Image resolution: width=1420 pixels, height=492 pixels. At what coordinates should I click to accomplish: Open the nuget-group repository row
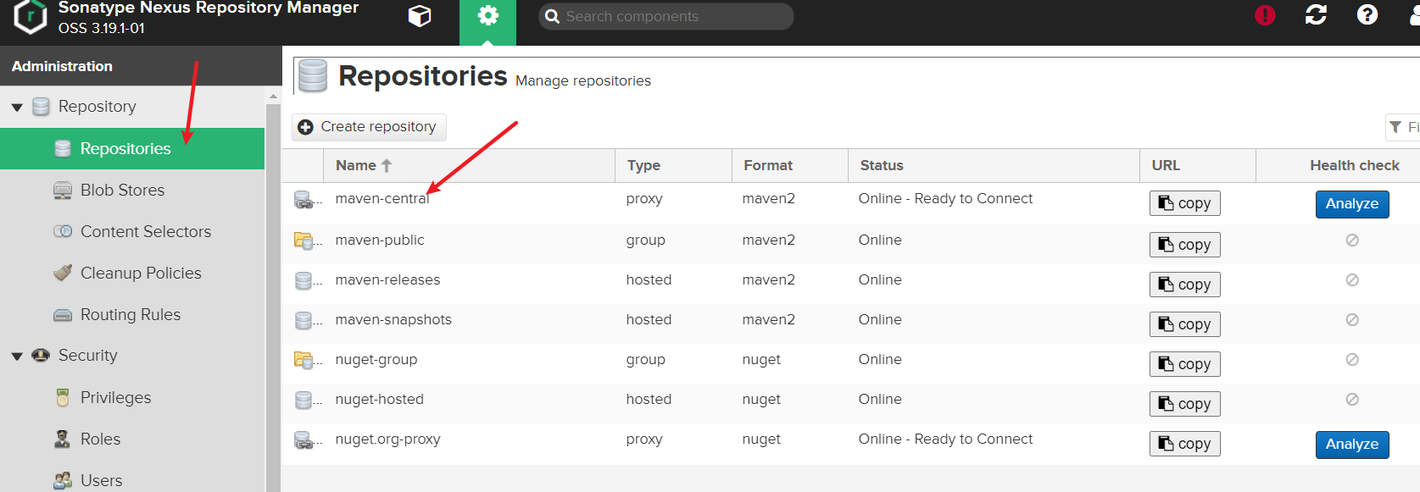point(851,363)
